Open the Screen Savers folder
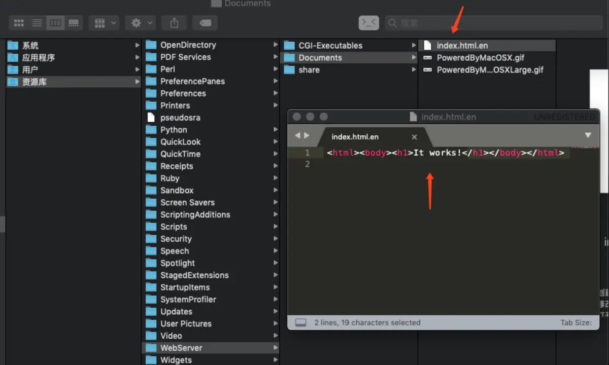This screenshot has height=365, width=609. coord(211,203)
